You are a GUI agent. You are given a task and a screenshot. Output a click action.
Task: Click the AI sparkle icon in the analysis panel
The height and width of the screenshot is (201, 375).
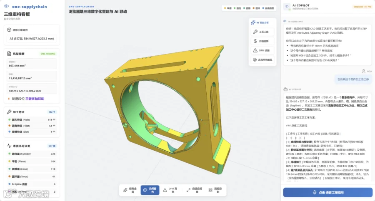pyautogui.click(x=253, y=22)
